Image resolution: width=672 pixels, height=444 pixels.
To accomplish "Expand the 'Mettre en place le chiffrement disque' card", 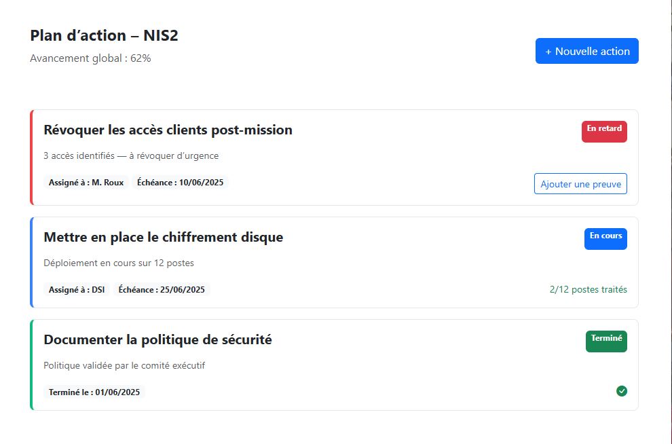I will [x=163, y=238].
